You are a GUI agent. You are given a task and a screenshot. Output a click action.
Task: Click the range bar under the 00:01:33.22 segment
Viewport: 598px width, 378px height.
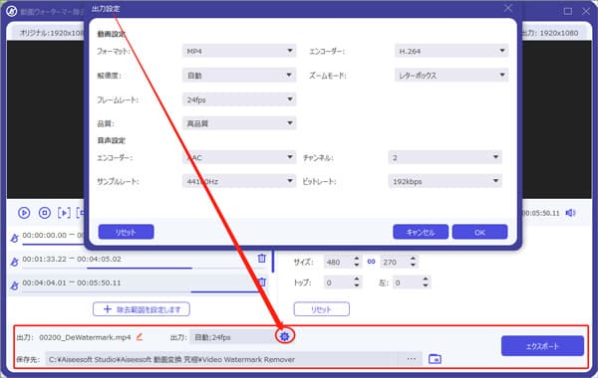[140, 268]
